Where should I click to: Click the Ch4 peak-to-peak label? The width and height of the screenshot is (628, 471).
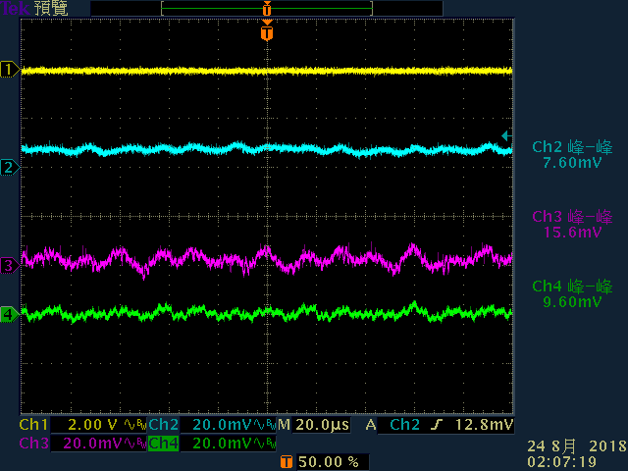[572, 287]
